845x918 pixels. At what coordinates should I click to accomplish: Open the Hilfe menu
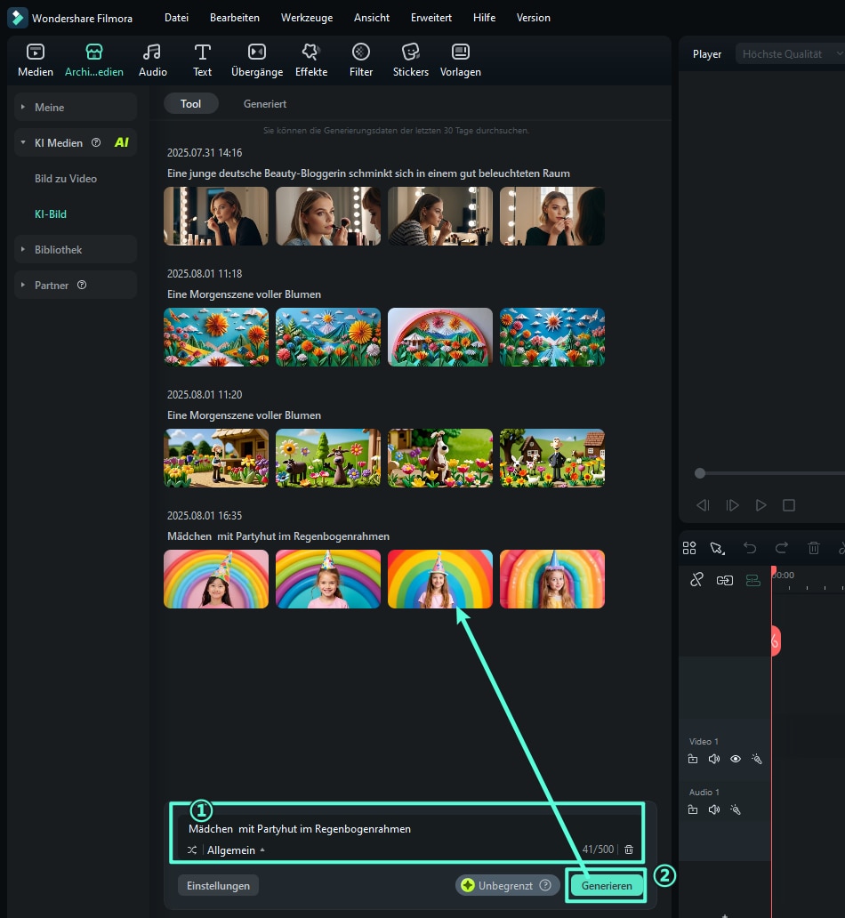pyautogui.click(x=484, y=18)
